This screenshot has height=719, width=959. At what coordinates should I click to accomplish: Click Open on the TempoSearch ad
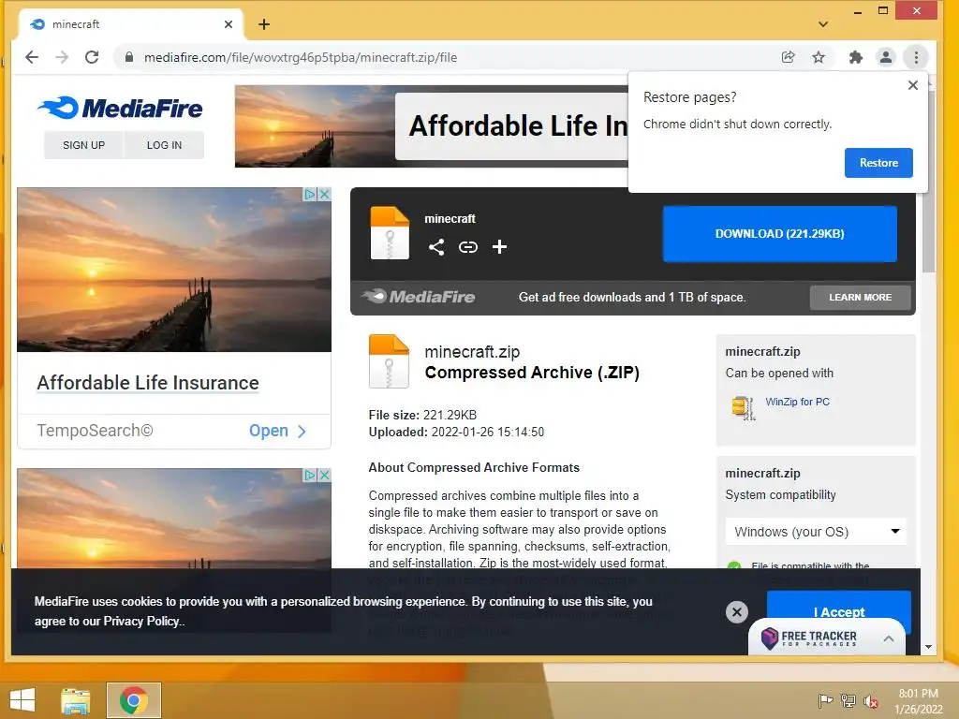pos(277,431)
